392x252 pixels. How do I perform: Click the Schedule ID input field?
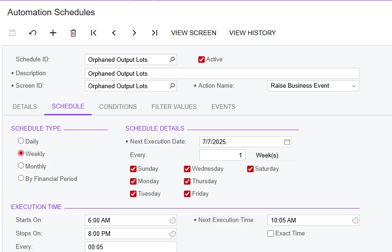(131, 60)
